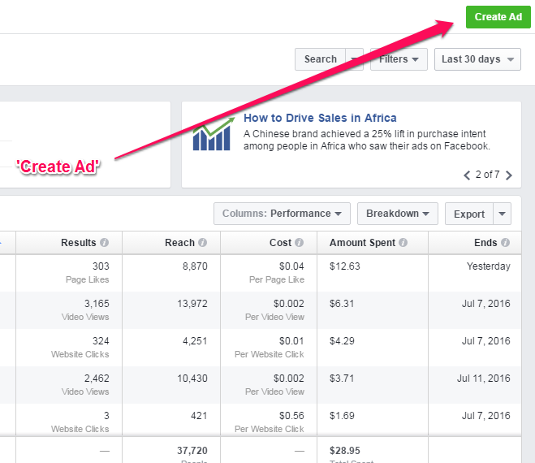535x463 pixels.
Task: Go to the previous tip with left chevron
Action: click(x=467, y=175)
